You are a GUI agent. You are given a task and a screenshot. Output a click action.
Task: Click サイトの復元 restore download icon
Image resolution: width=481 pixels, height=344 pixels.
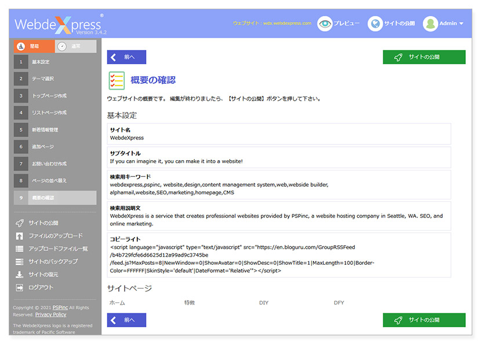coord(19,275)
